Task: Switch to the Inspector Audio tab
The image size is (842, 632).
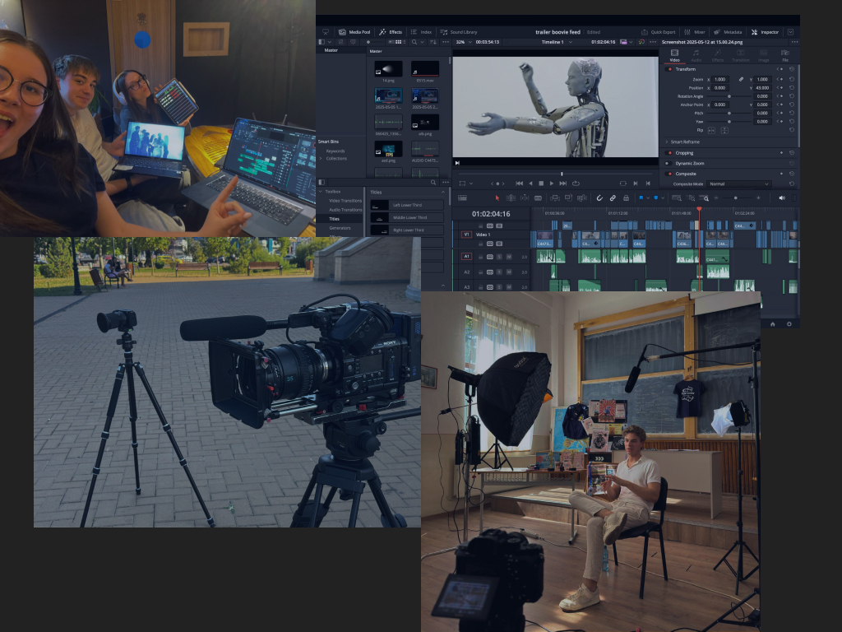Action: pyautogui.click(x=696, y=55)
